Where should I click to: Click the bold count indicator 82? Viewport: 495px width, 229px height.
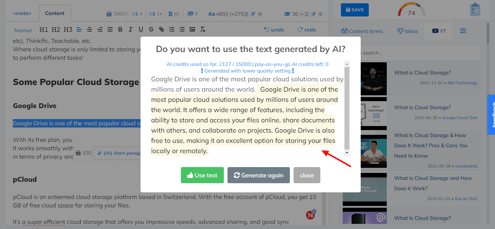[x=174, y=14]
